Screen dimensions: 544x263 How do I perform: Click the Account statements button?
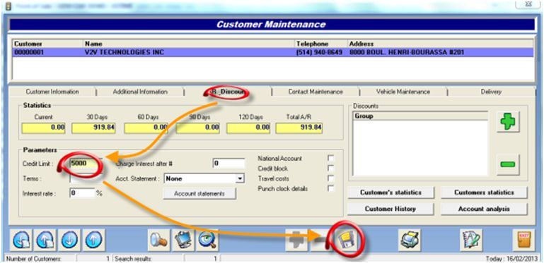pyautogui.click(x=199, y=193)
